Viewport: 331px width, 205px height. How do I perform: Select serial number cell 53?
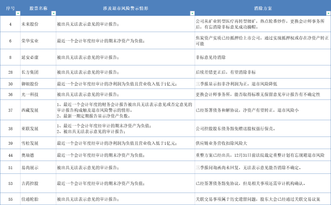(11, 183)
